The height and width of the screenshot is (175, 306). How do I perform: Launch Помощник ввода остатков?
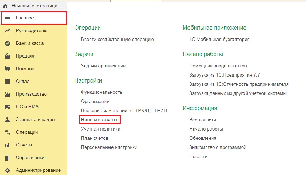coord(218,66)
